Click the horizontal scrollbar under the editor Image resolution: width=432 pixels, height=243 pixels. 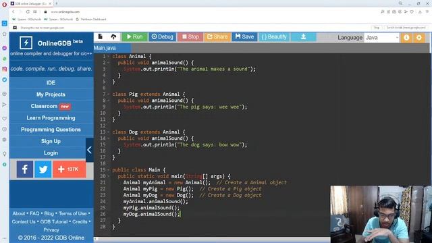[212, 238]
